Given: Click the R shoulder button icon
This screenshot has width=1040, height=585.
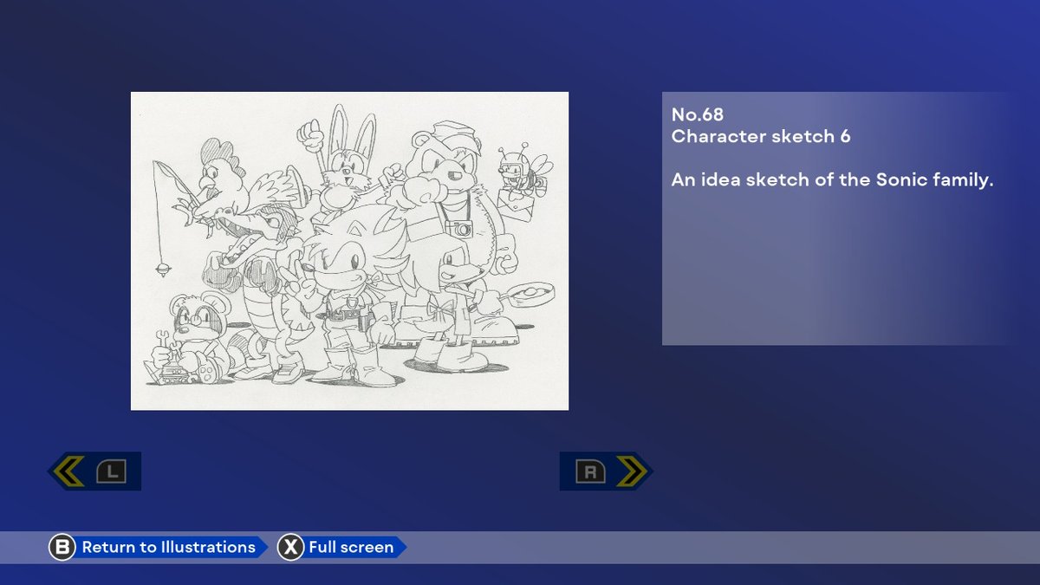Looking at the screenshot, I should point(590,471).
